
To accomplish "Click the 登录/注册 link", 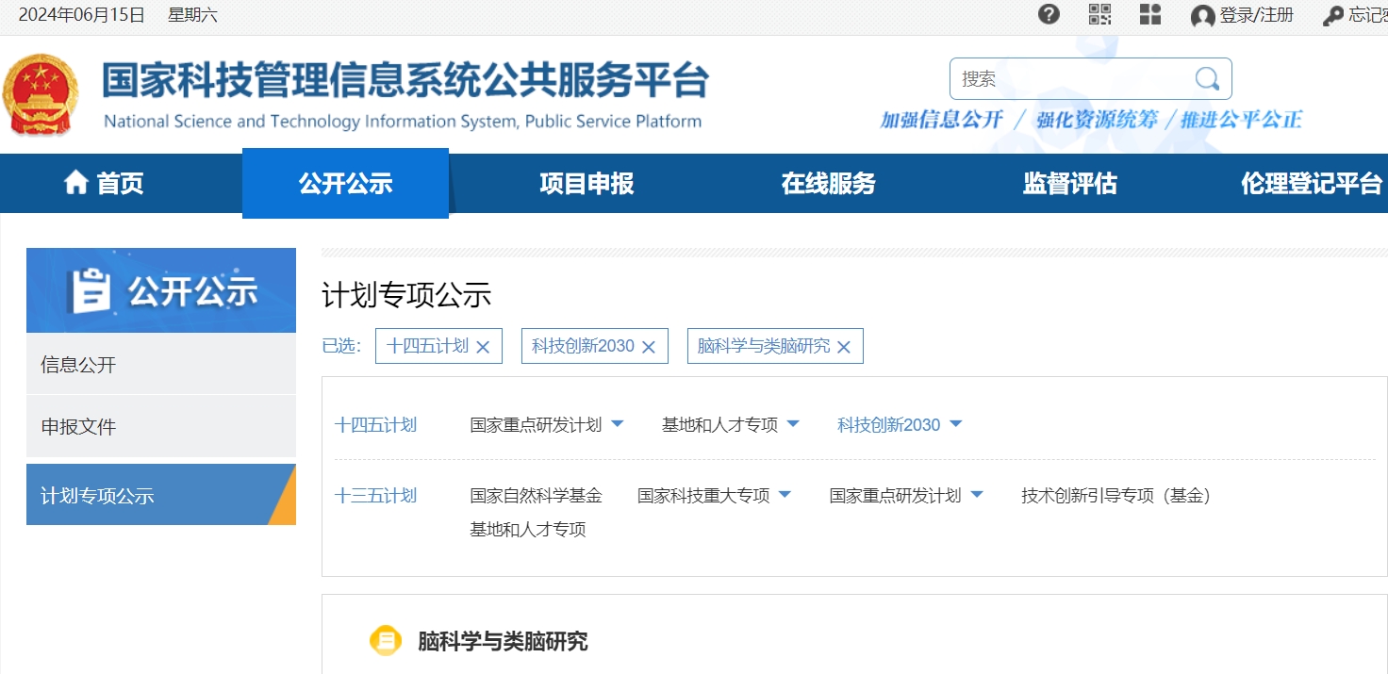I will [1256, 15].
